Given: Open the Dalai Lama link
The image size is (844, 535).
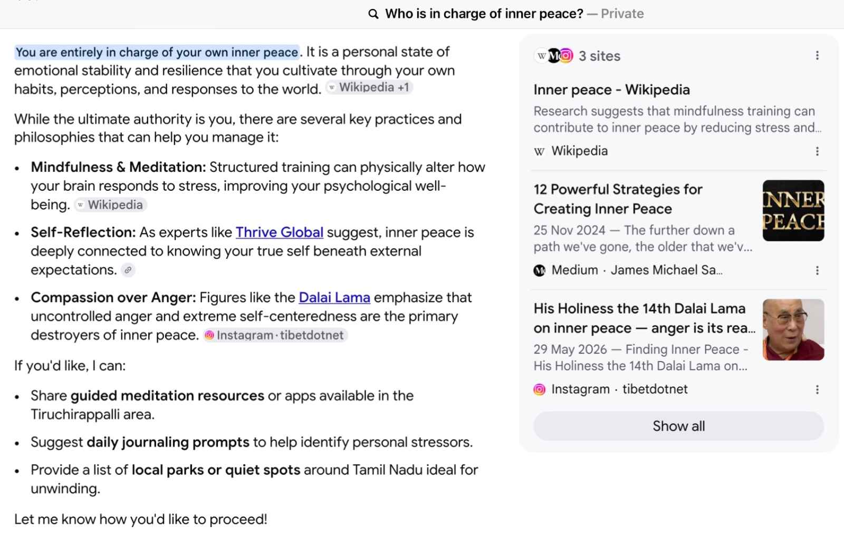Looking at the screenshot, I should [x=334, y=298].
